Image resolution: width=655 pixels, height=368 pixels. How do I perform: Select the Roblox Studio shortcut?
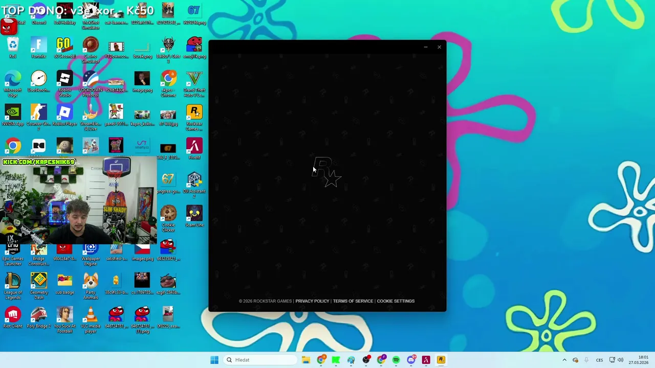pos(64,84)
